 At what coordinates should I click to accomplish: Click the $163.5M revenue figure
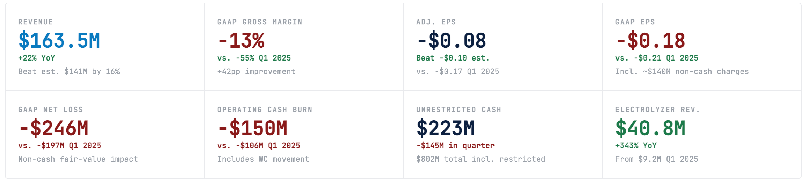pyautogui.click(x=59, y=41)
